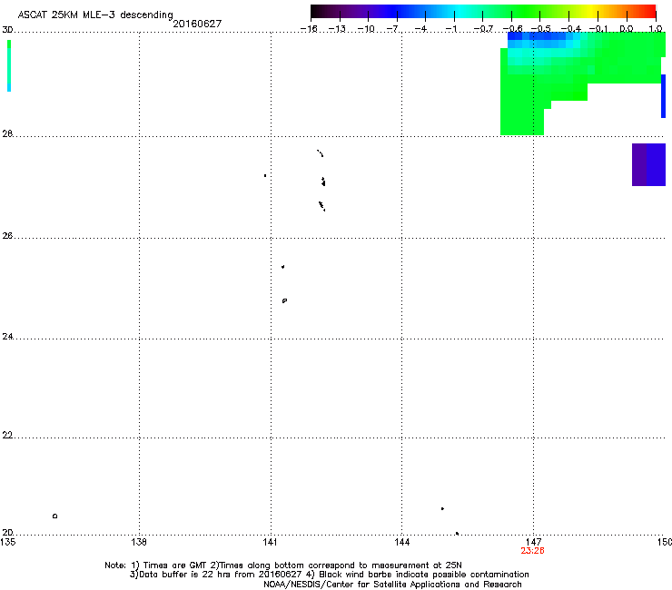Click the colorbar label '-13'
Screen dimensions: 672x590
(337, 29)
